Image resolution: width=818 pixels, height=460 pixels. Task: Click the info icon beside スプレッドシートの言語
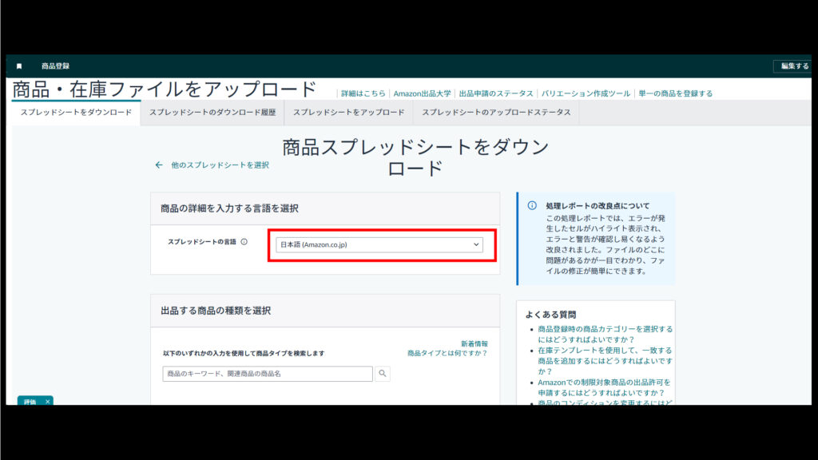pos(244,241)
